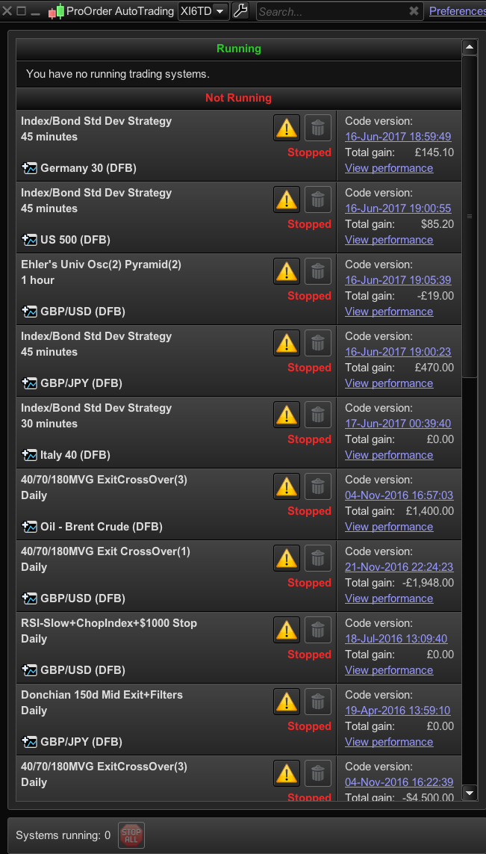
Task: Clear search field with the X icon
Action: pos(414,11)
